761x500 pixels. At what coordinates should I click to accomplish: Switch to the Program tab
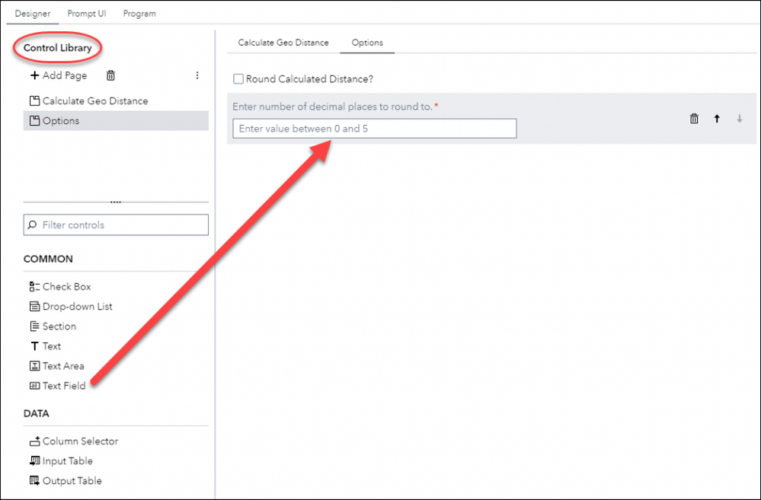click(x=139, y=14)
